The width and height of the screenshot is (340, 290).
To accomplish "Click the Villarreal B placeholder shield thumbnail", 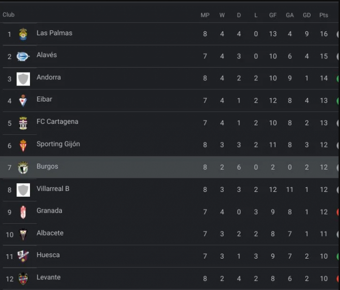I will point(23,190).
